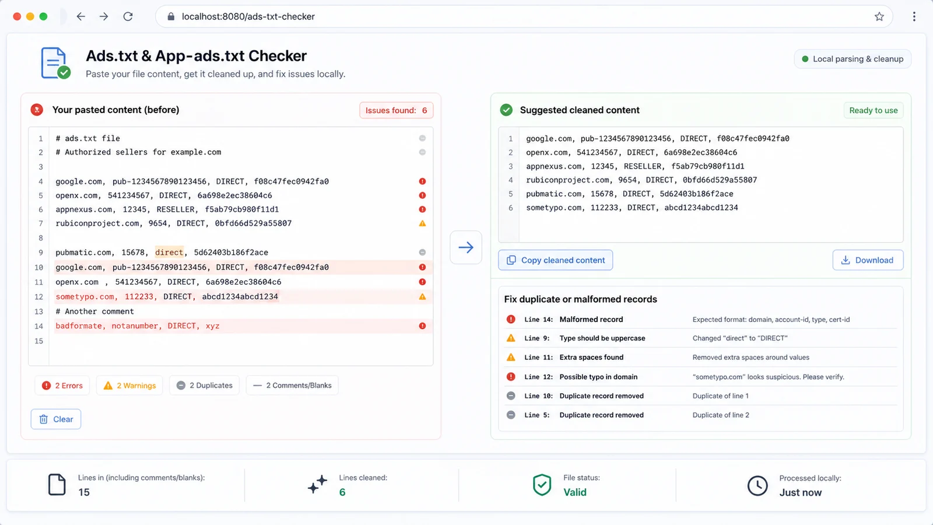Select the Line 10 Duplicate record removed row
Viewport: 933px width, 525px height.
pyautogui.click(x=701, y=396)
